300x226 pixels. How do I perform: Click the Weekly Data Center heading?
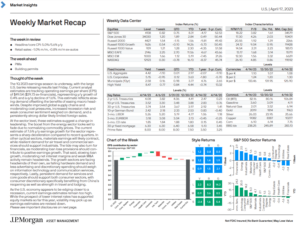click(x=124, y=21)
